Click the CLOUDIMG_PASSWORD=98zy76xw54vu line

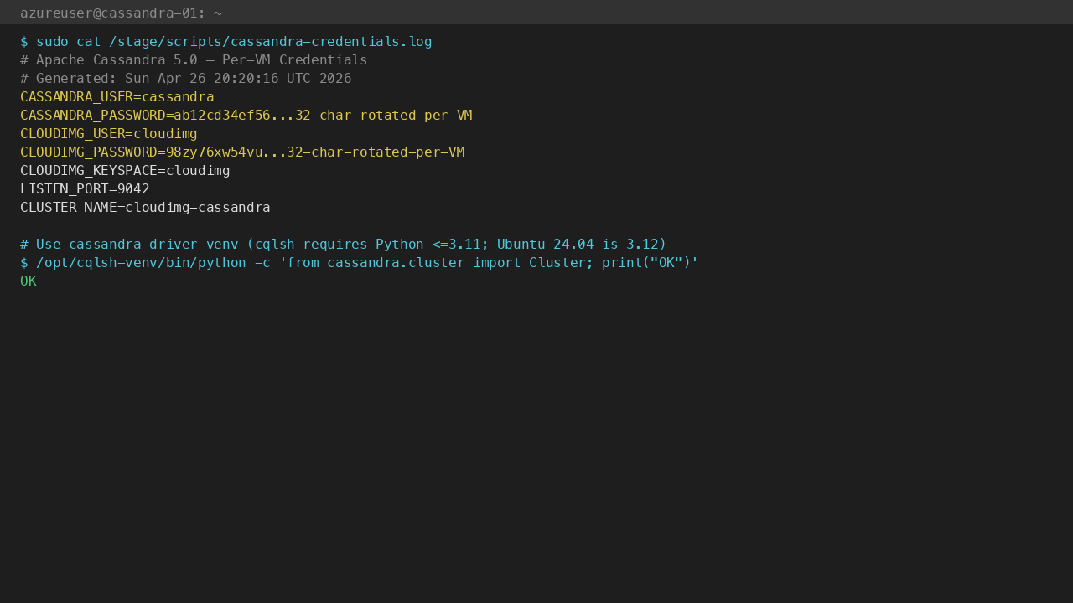click(x=242, y=152)
